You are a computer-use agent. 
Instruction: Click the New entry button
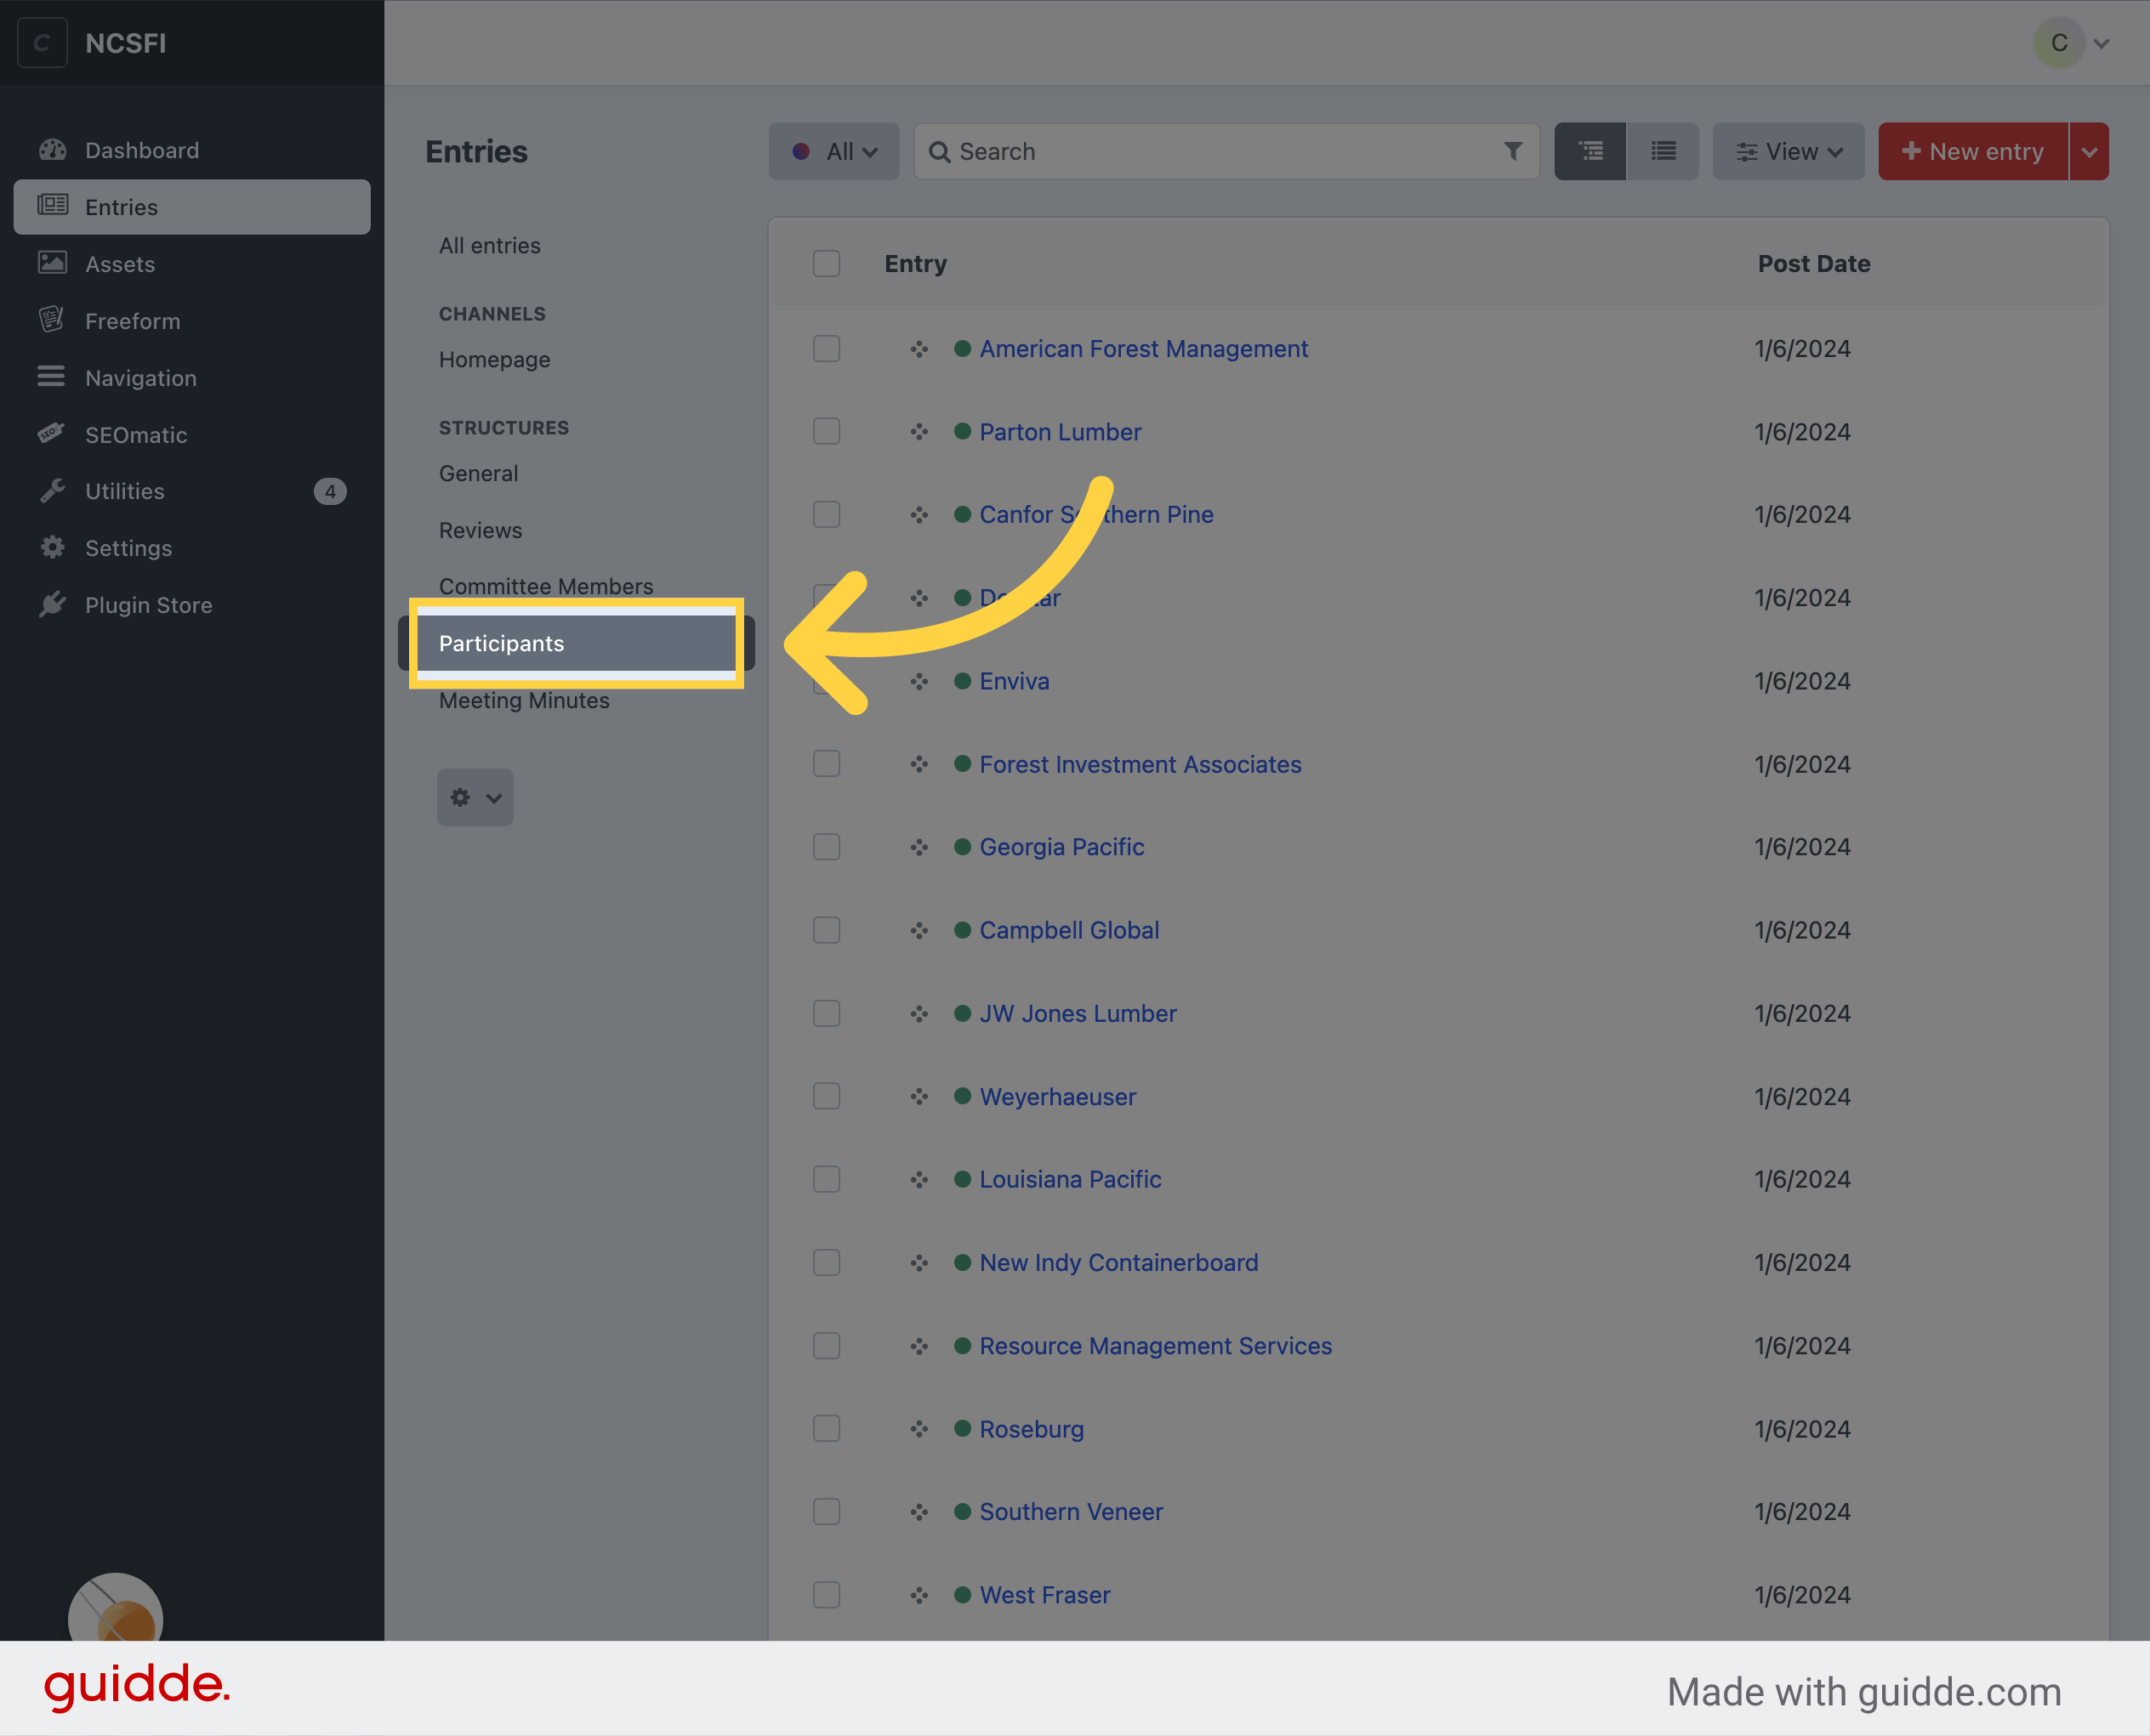[x=1973, y=151]
